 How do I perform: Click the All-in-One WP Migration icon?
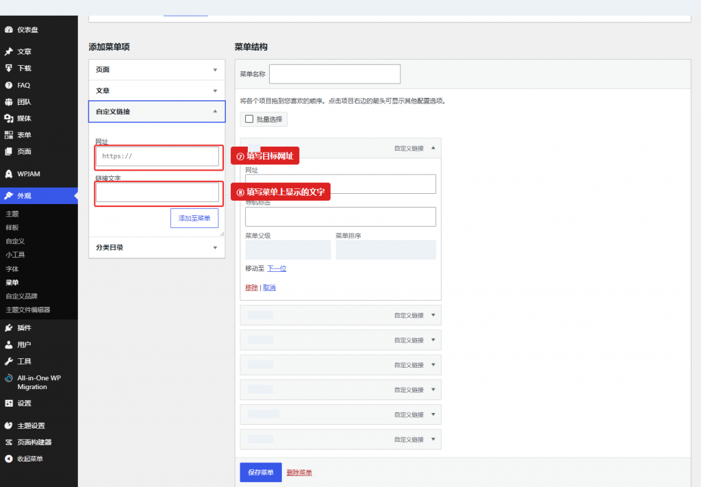point(8,378)
